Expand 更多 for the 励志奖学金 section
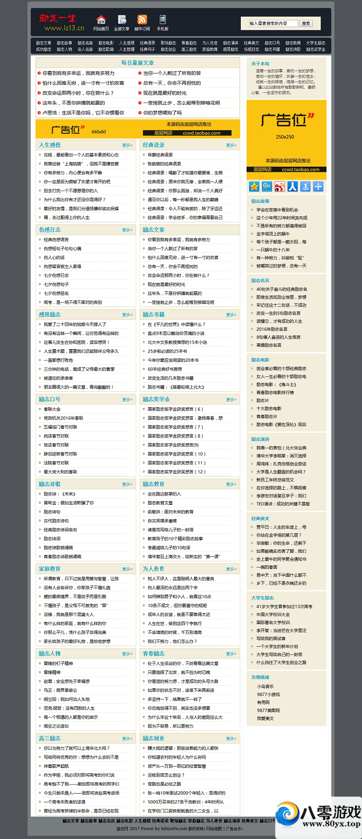Viewport: 362px width, 839px height. [231, 399]
